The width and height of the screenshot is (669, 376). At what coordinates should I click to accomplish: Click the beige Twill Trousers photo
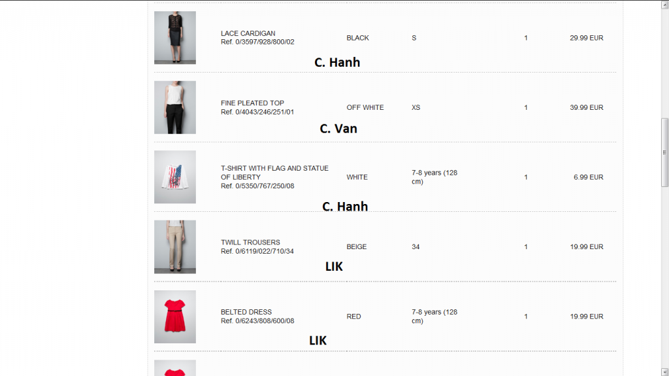coord(174,247)
